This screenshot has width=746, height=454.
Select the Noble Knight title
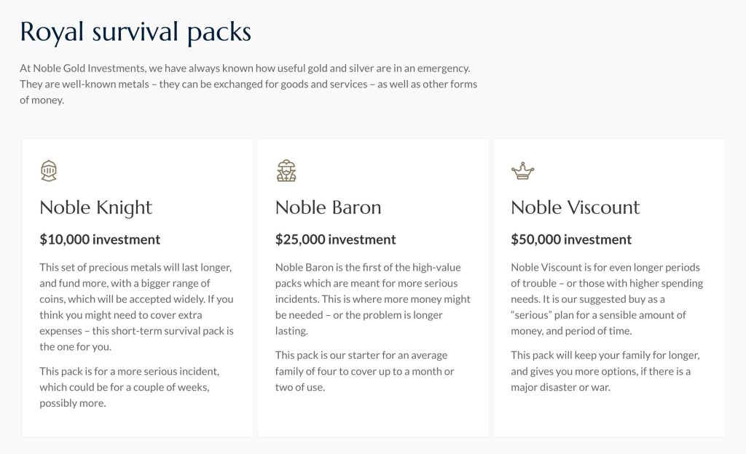tap(95, 207)
